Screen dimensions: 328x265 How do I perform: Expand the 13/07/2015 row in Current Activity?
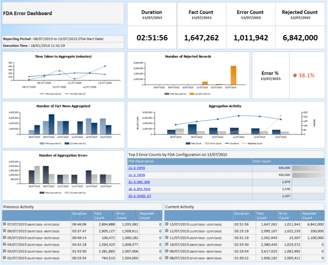[x=167, y=224]
